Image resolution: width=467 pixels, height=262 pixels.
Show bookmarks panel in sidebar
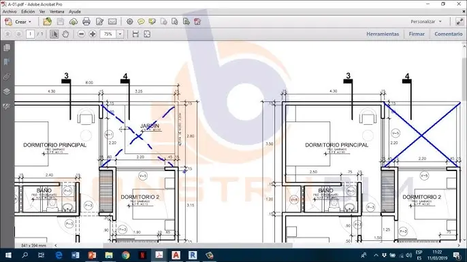[7, 62]
